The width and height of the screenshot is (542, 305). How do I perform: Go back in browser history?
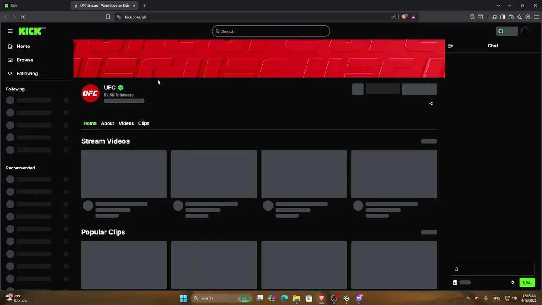coord(6,17)
